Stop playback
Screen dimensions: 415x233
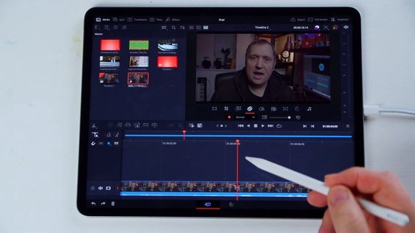[255, 126]
